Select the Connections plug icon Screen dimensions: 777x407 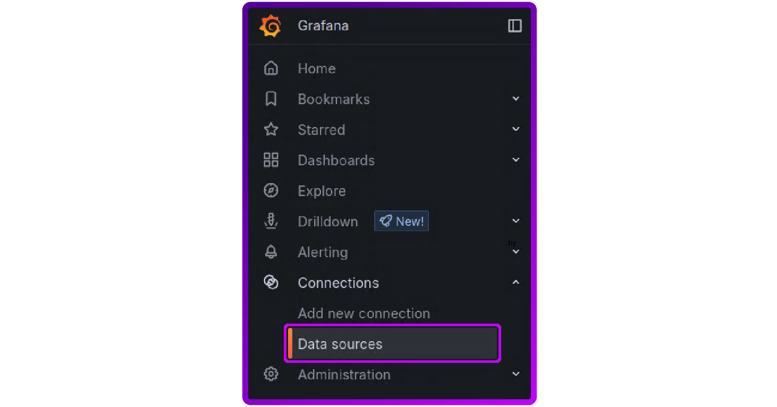(271, 283)
